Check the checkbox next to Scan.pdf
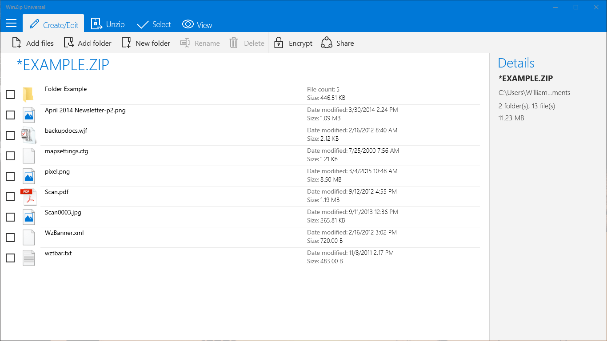 click(10, 196)
